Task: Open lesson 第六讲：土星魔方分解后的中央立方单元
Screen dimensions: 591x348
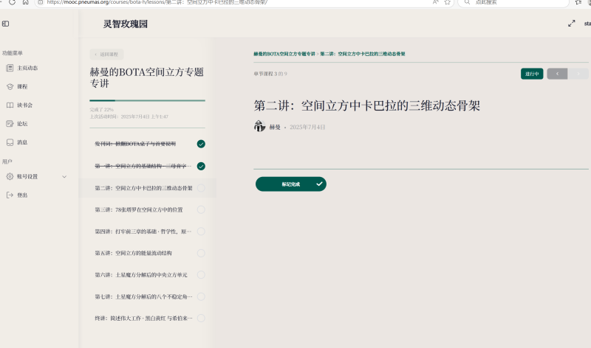Action: (141, 275)
